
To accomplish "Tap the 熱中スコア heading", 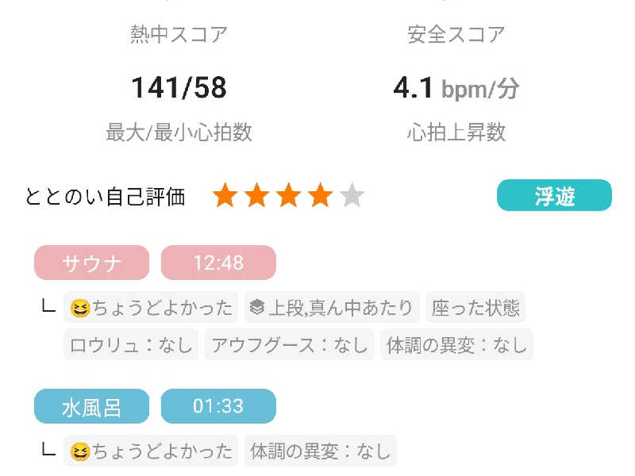I will coord(179,34).
